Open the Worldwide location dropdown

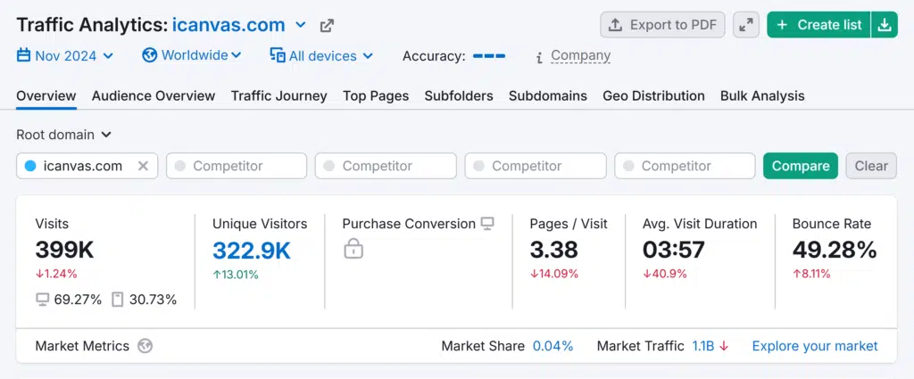192,55
